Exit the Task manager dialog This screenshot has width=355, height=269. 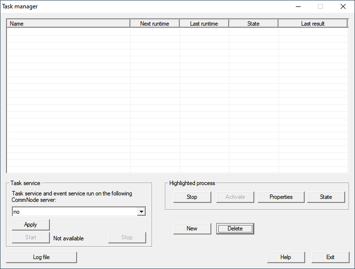[x=330, y=257]
